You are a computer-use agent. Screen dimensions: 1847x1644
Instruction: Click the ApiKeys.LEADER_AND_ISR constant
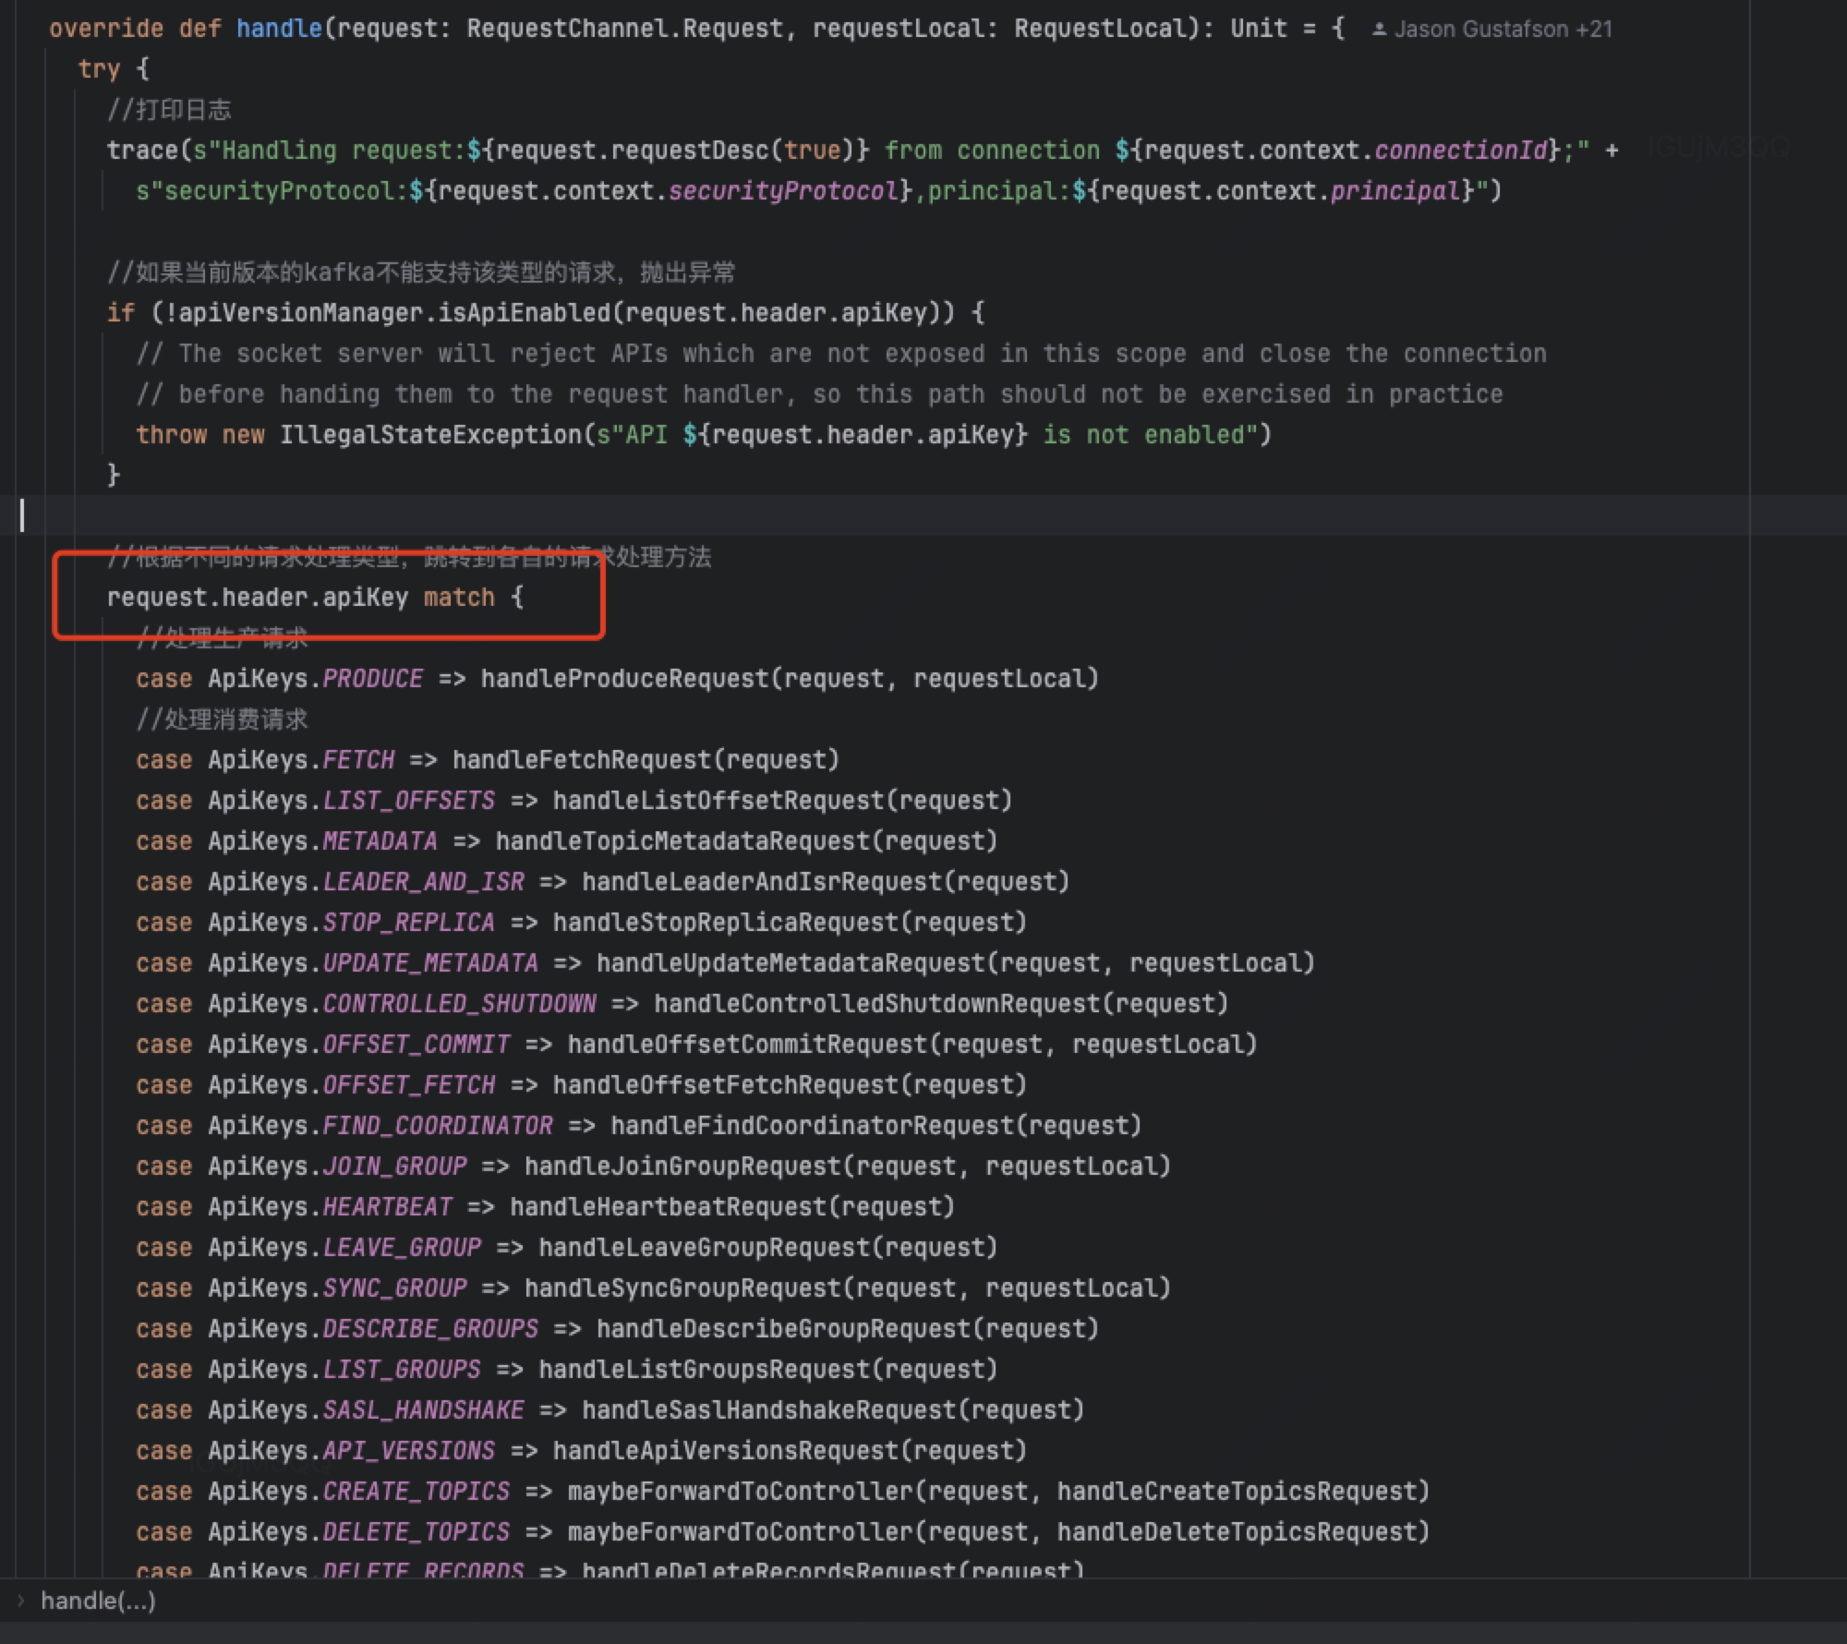pyautogui.click(x=423, y=882)
